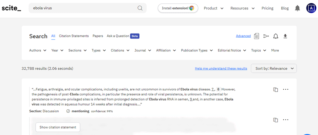Open the Advanced search link

coord(243,36)
